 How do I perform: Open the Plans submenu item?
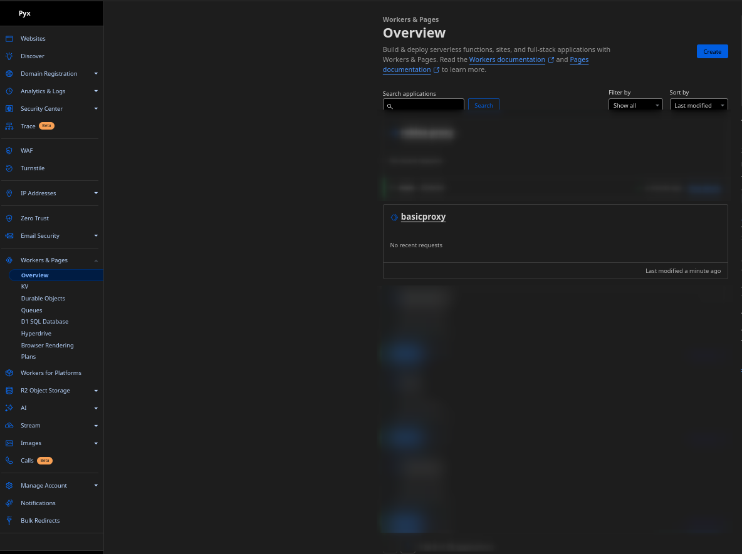[x=28, y=356]
